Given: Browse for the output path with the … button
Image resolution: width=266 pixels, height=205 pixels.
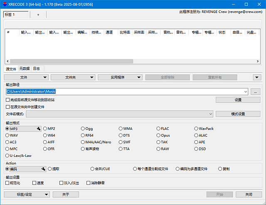Looking at the screenshot, I should [255, 92].
